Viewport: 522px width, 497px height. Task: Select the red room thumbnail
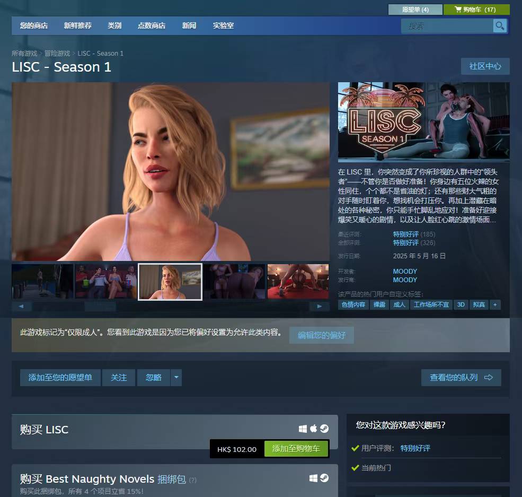click(x=298, y=282)
